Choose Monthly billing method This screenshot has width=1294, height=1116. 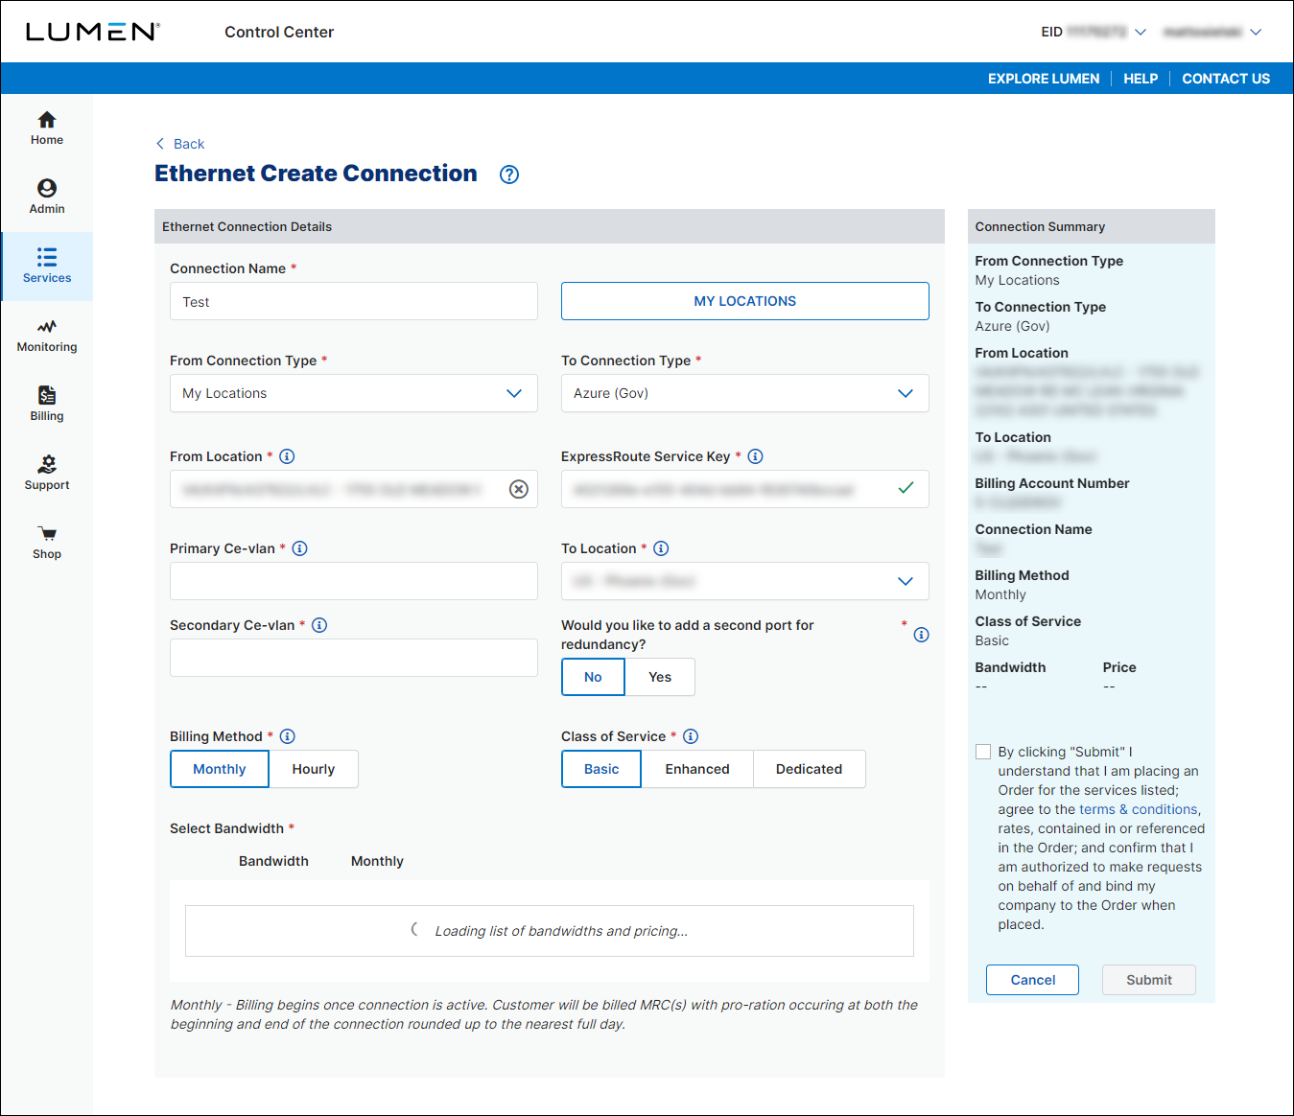[220, 769]
